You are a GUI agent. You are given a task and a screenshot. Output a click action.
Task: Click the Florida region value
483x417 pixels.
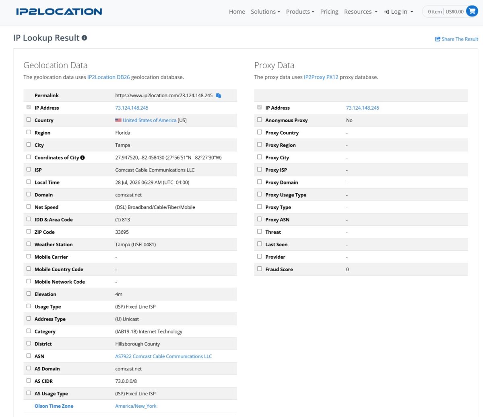[x=123, y=133]
